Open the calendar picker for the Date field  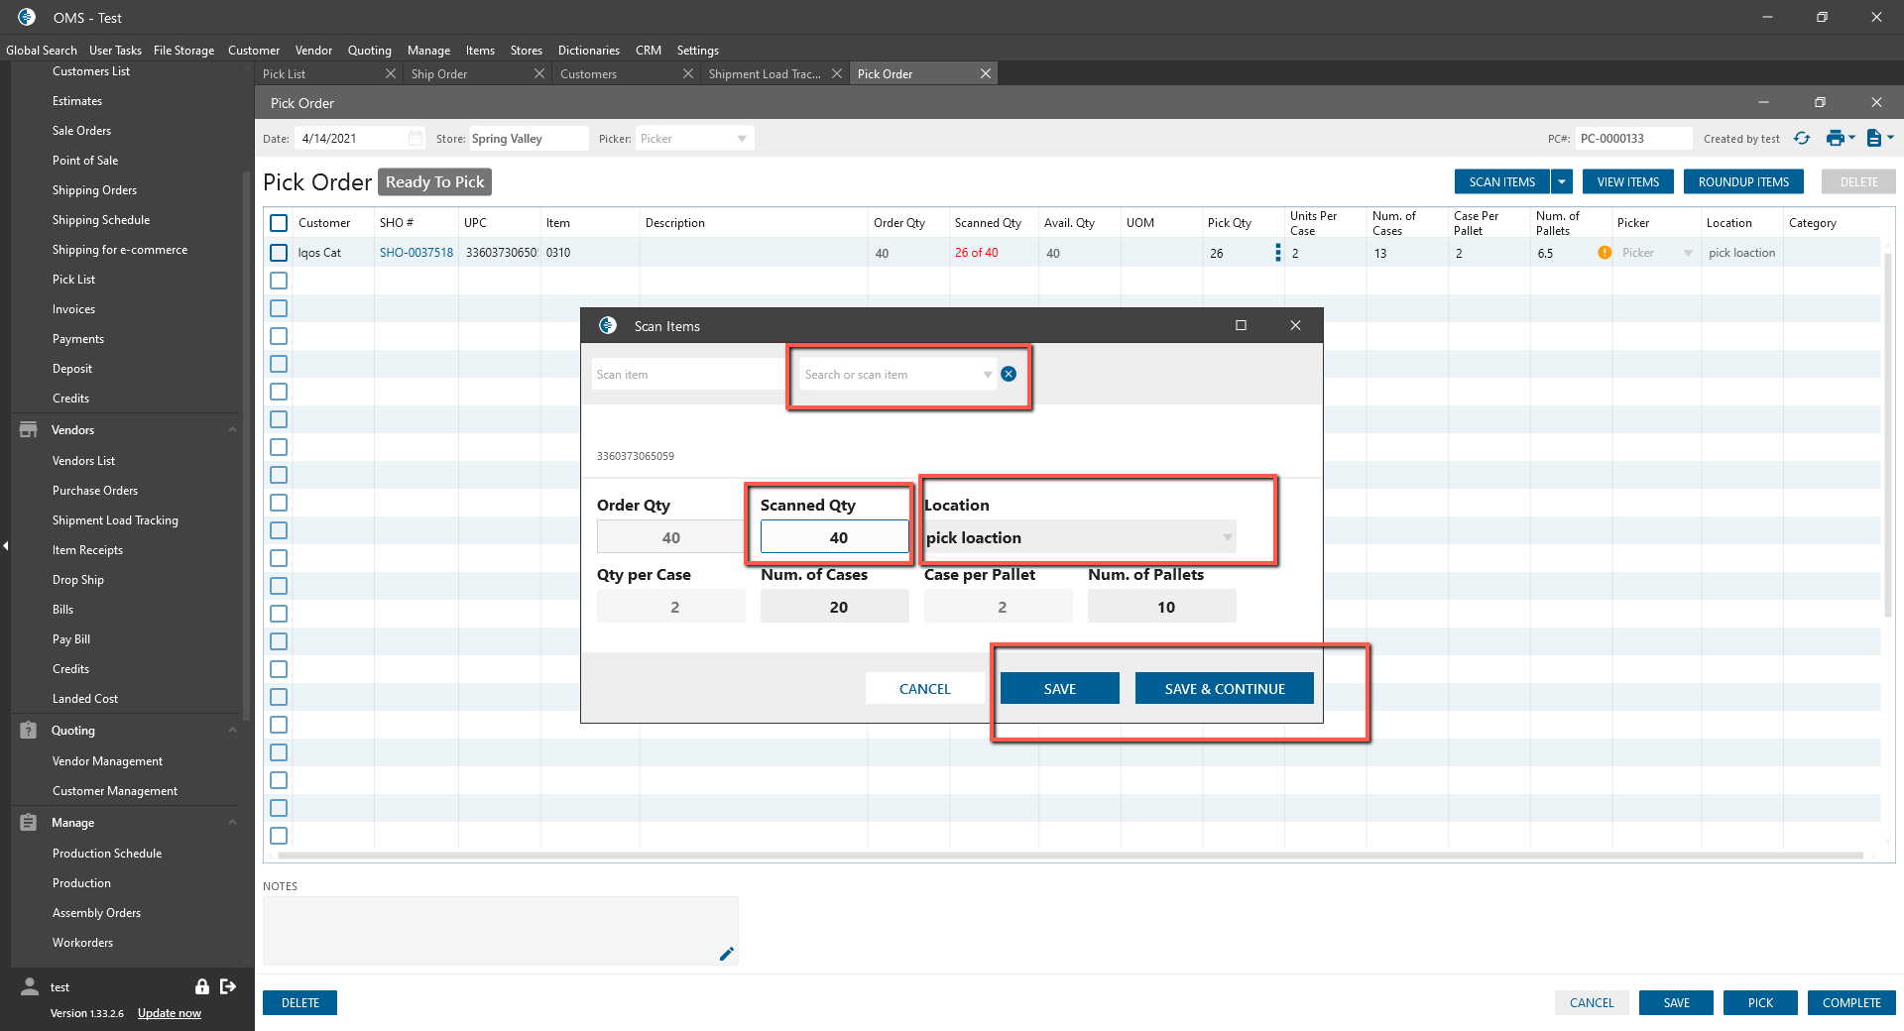(416, 139)
